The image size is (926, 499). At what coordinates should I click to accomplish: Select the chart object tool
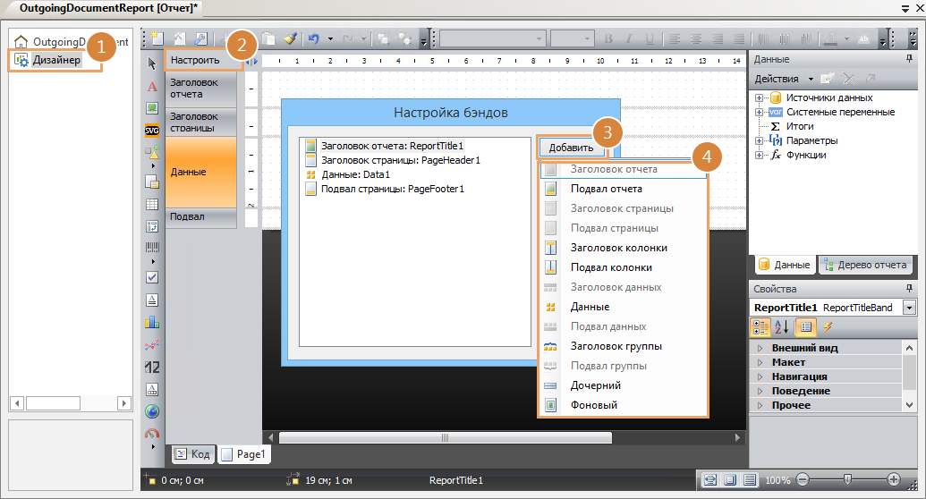click(x=152, y=322)
